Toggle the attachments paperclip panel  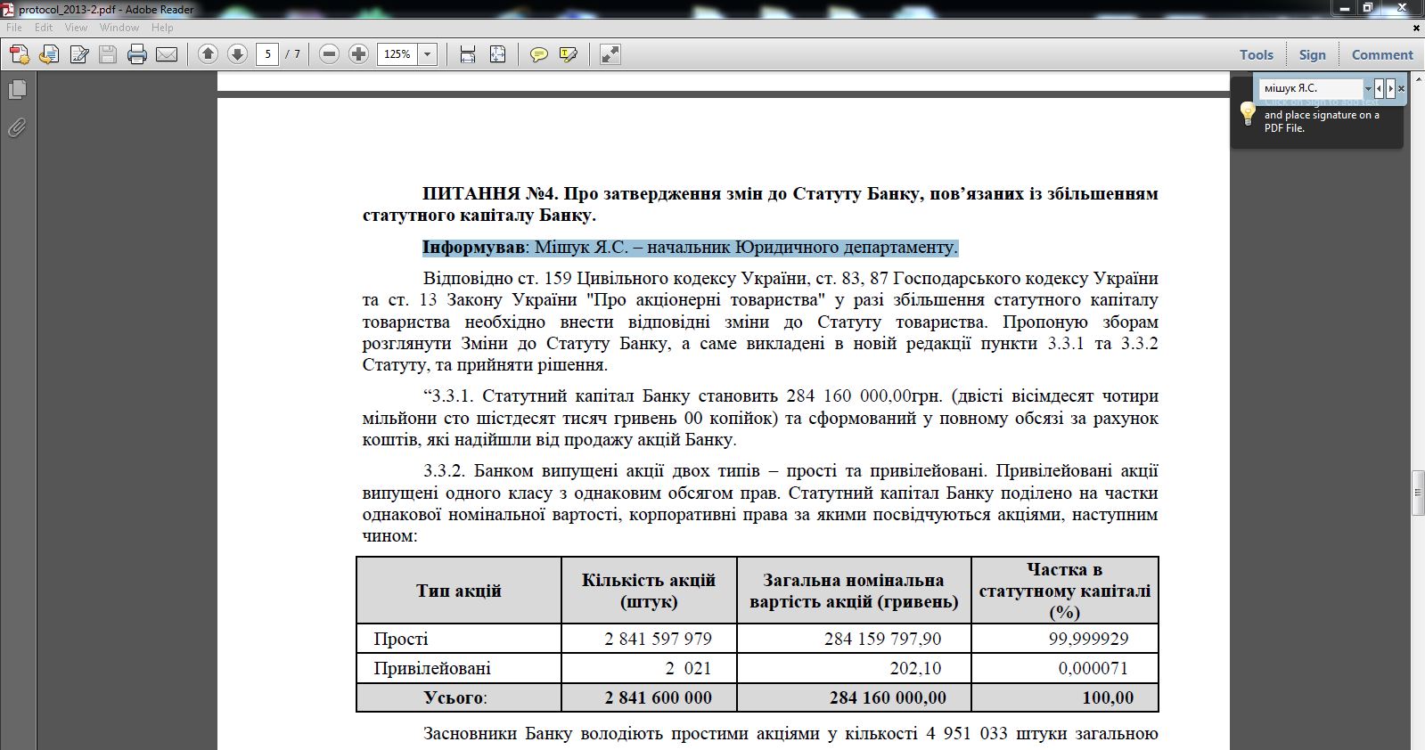(17, 128)
